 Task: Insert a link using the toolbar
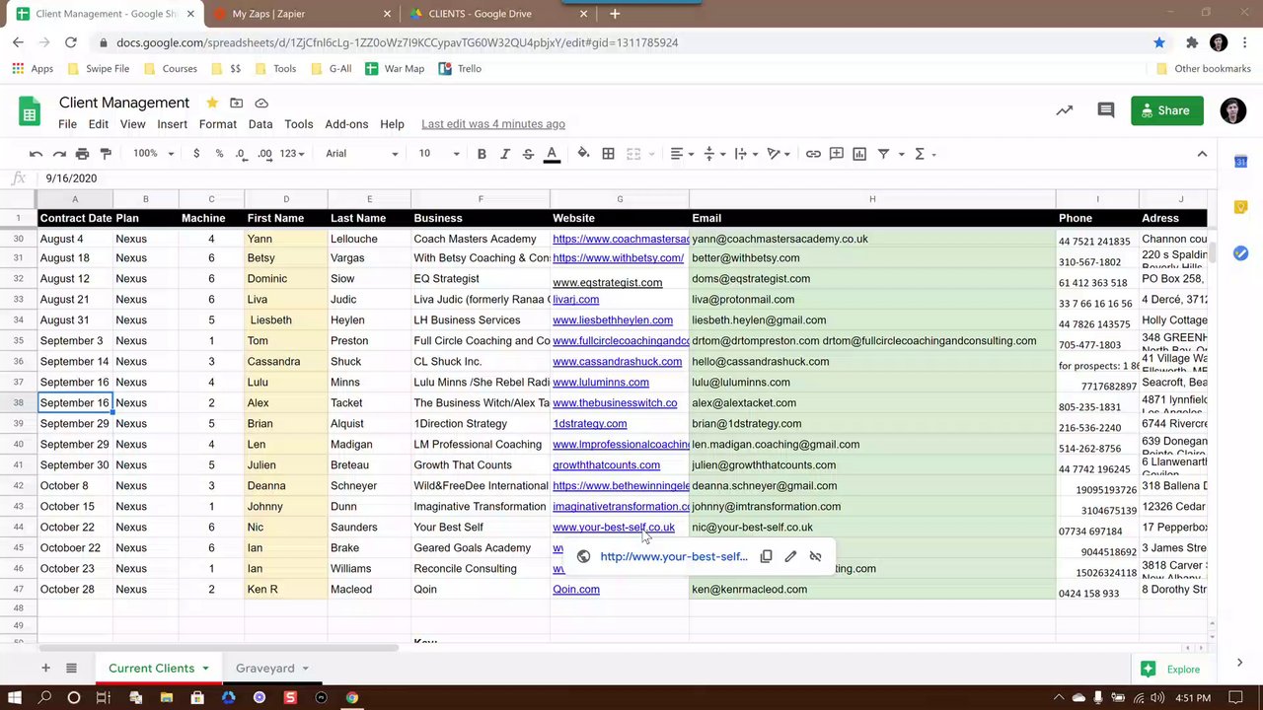click(x=813, y=154)
